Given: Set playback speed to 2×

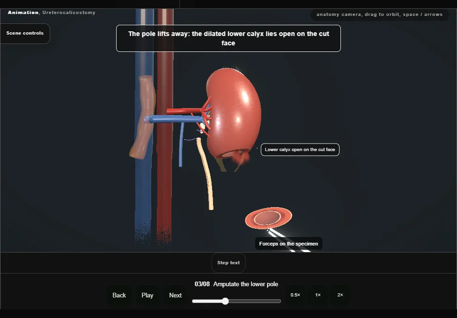Looking at the screenshot, I should (340, 295).
